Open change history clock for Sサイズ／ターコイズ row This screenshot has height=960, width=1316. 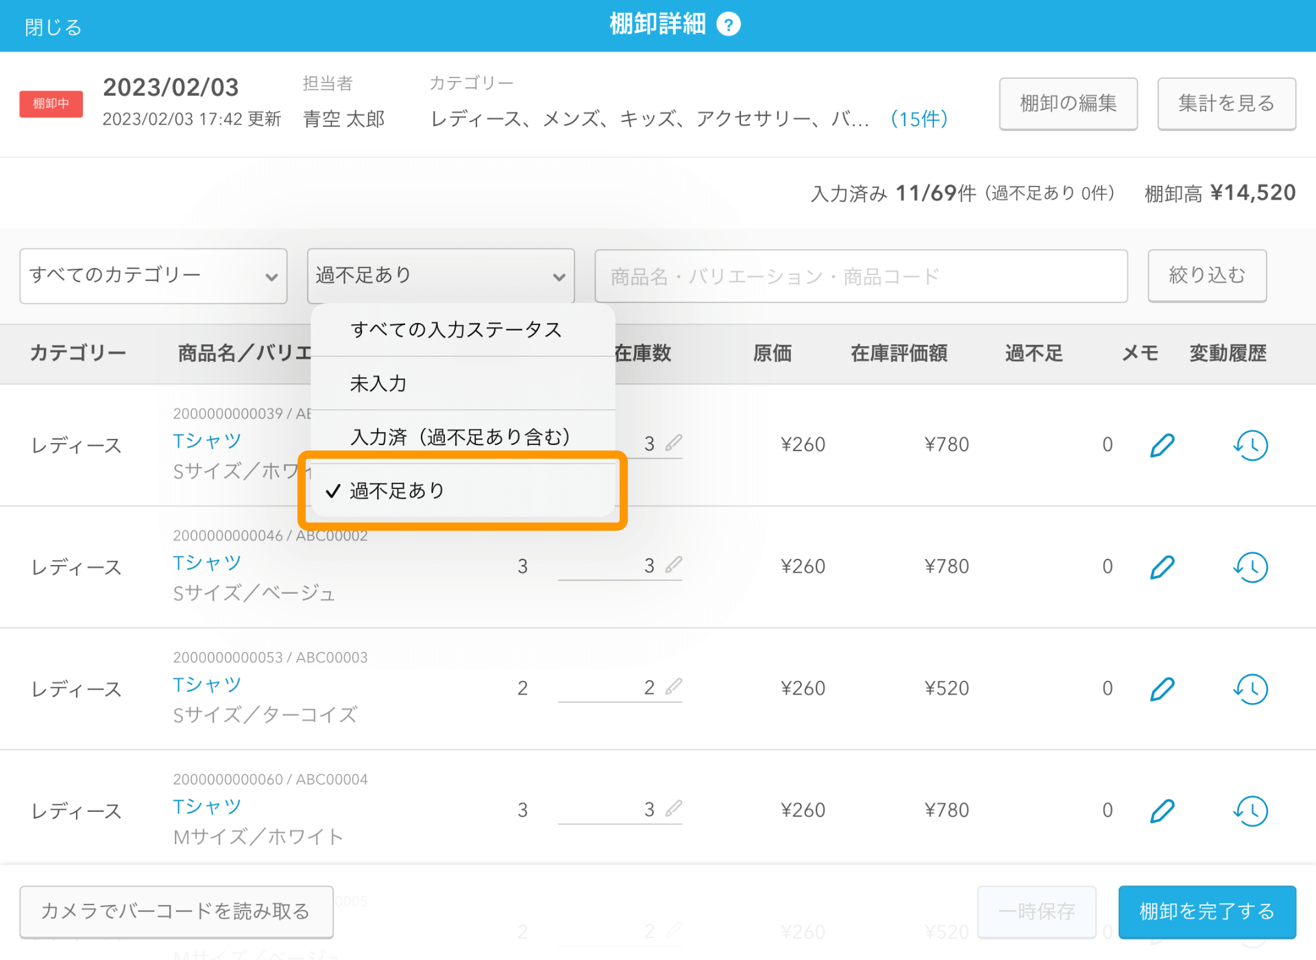coord(1251,688)
